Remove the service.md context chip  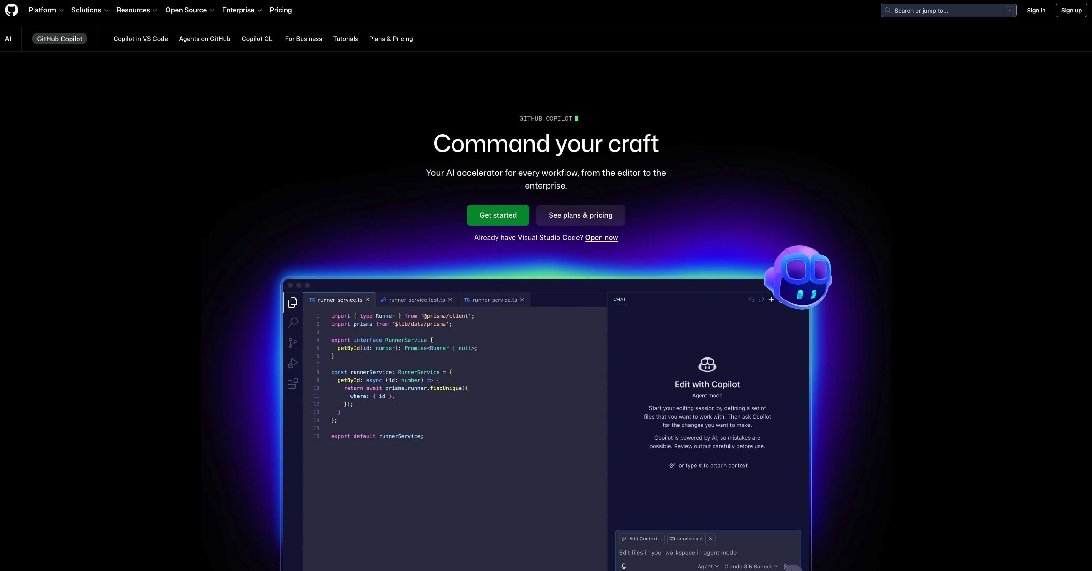tap(710, 539)
